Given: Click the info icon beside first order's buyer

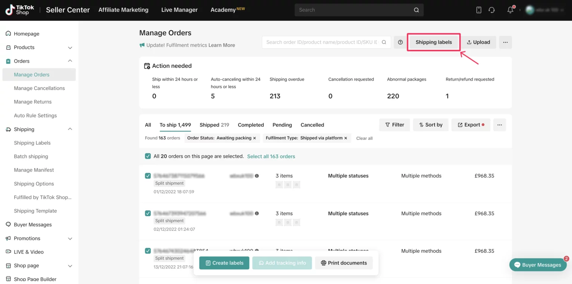Looking at the screenshot, I should tap(257, 176).
